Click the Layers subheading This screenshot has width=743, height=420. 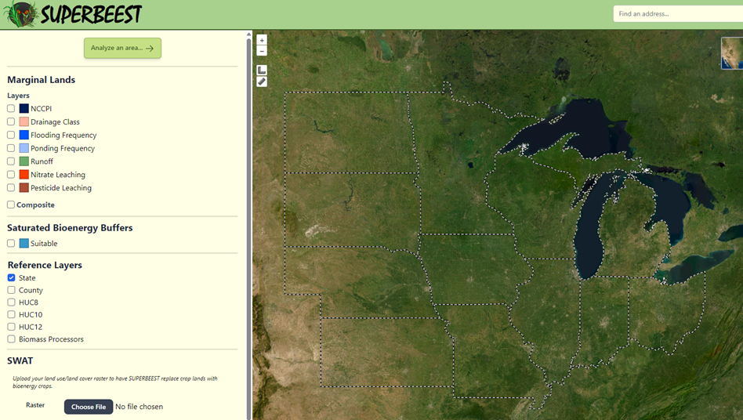[19, 96]
